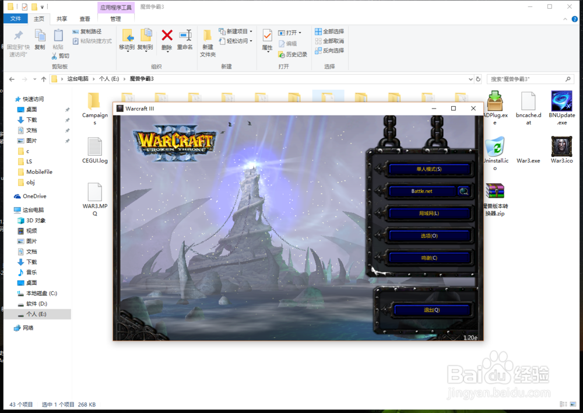Select the Campaigns folder

[95, 108]
